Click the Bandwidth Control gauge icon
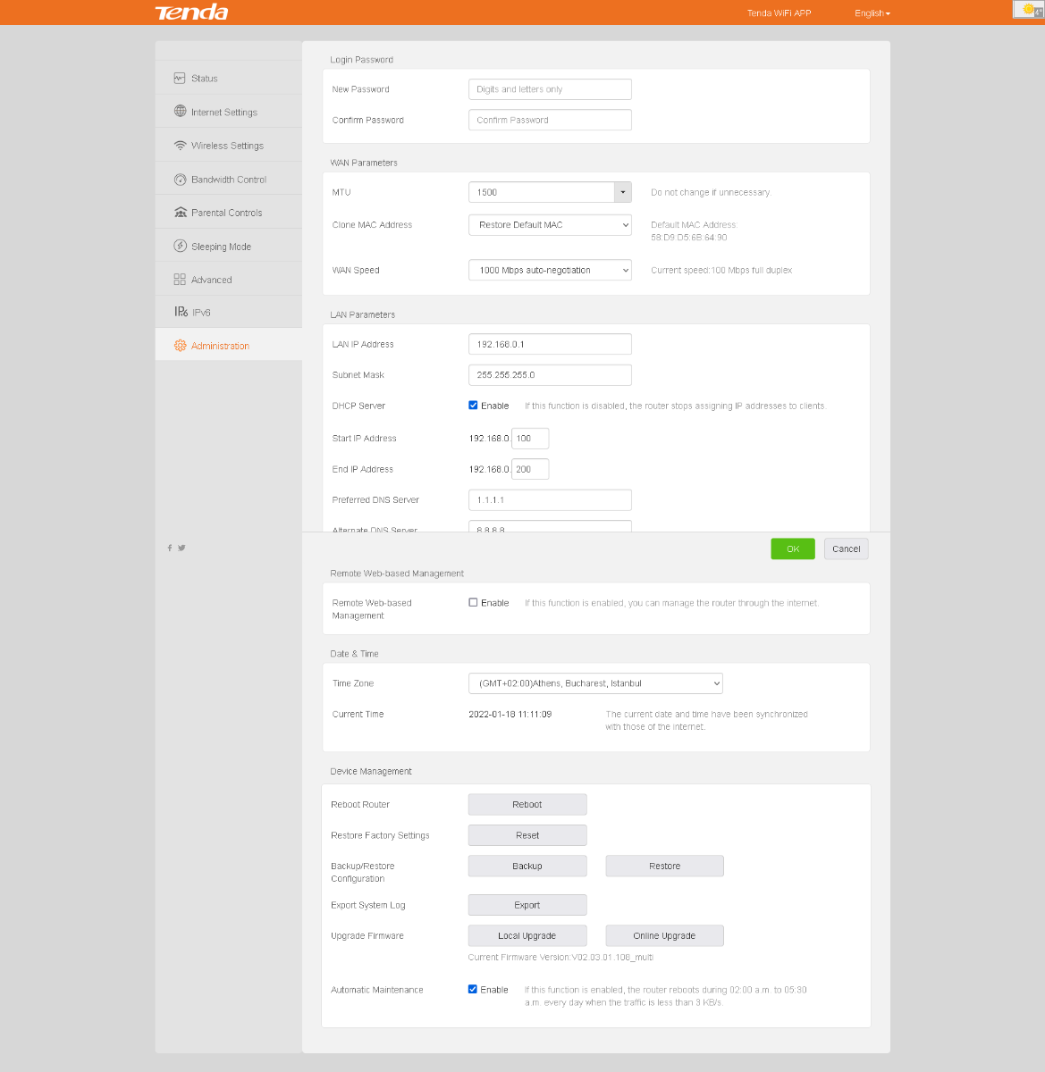The height and width of the screenshot is (1072, 1045). click(180, 180)
